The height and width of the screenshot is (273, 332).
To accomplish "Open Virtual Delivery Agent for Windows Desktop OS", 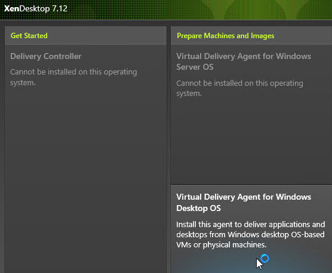I will (x=244, y=203).
